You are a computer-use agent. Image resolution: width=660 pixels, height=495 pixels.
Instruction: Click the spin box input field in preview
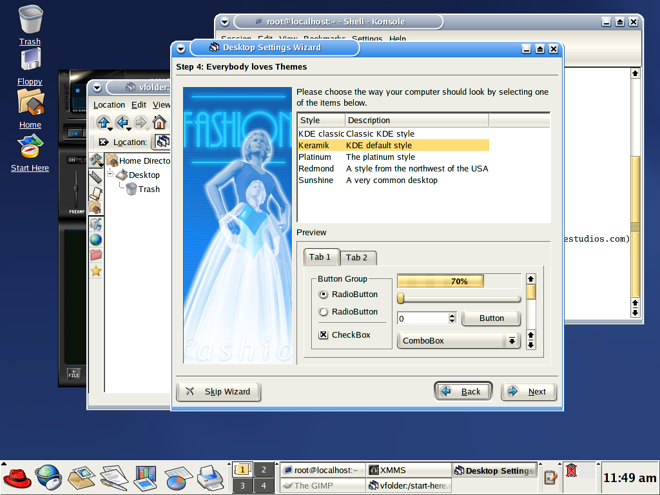point(423,318)
